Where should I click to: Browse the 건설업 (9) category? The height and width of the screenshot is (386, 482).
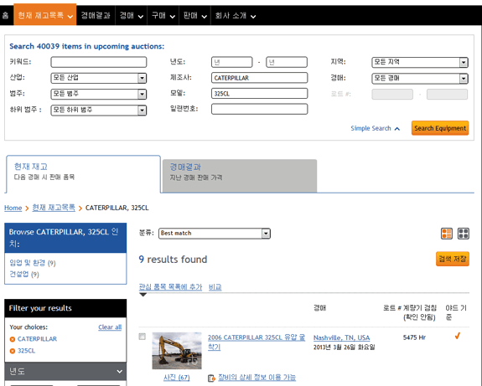tap(24, 275)
